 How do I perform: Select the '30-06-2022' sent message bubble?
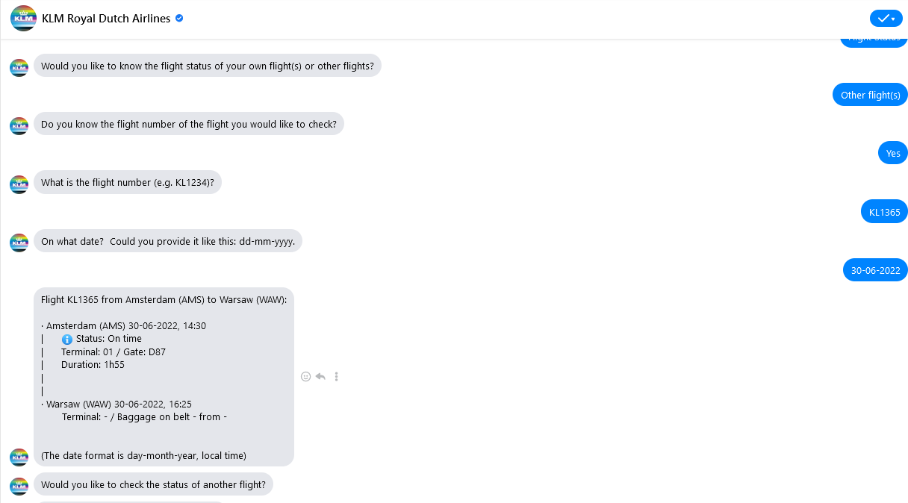coord(875,270)
